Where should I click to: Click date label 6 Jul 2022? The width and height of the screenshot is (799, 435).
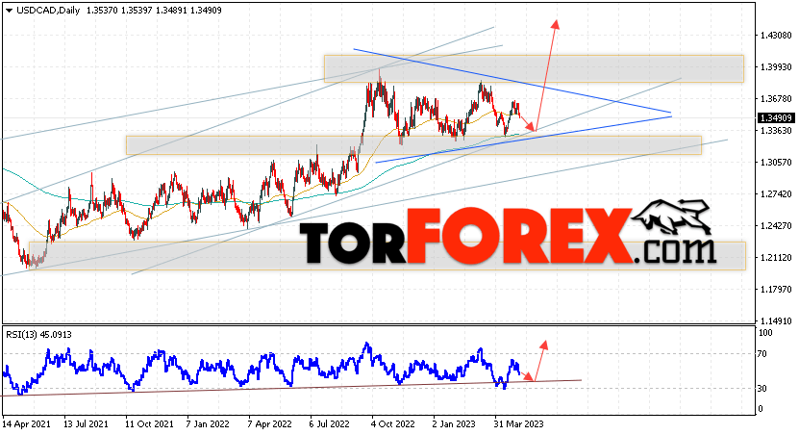(329, 424)
